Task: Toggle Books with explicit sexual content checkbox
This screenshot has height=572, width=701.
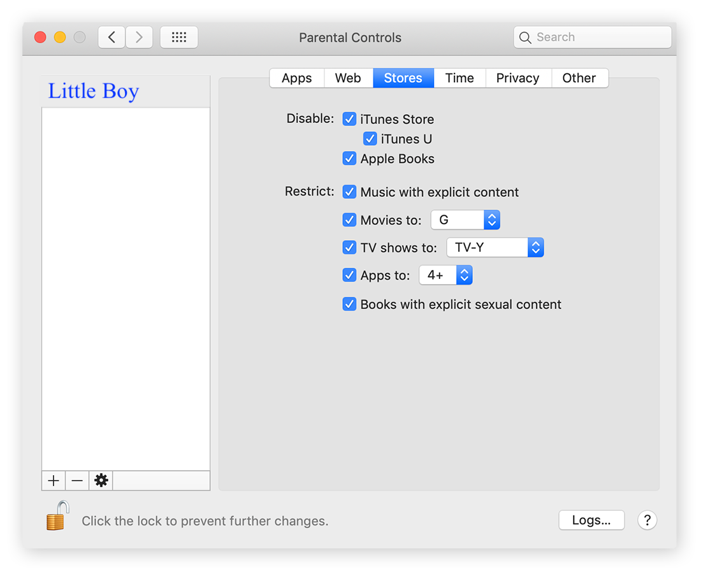Action: [x=349, y=304]
